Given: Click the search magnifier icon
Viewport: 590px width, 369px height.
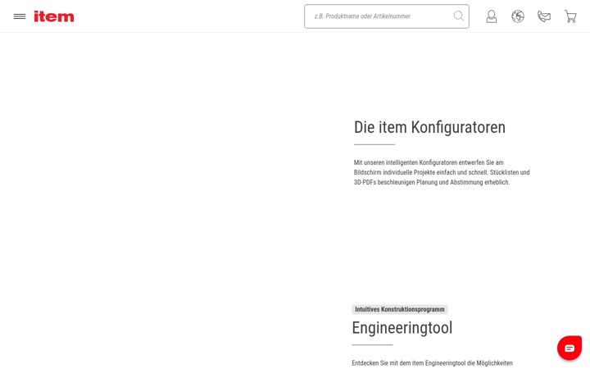Looking at the screenshot, I should [458, 16].
